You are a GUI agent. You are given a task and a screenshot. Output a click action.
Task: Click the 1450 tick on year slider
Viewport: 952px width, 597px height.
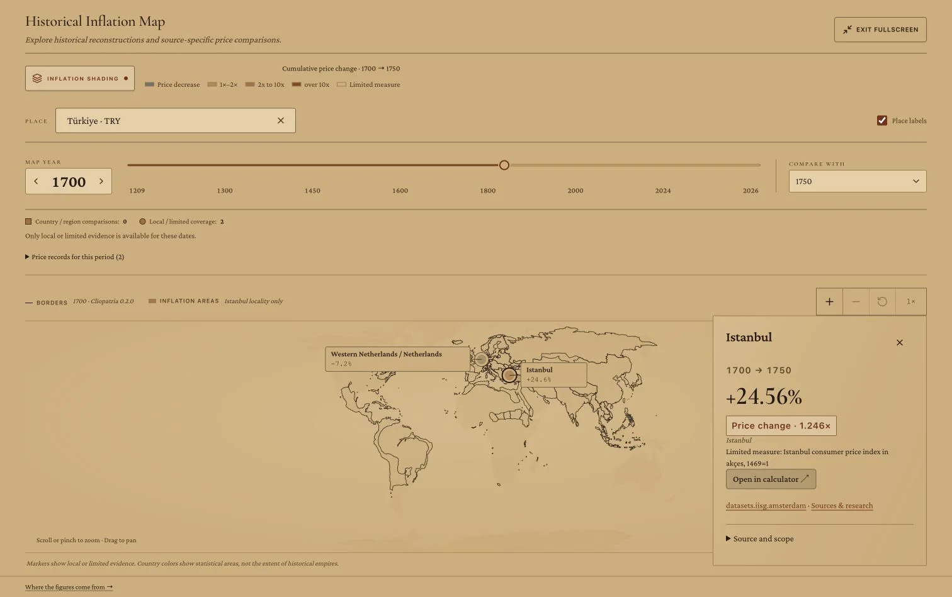click(x=312, y=191)
